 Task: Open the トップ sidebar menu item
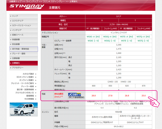(24, 16)
